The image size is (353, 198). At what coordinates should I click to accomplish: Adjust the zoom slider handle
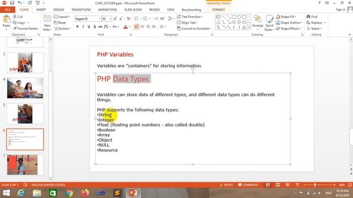coord(315,185)
